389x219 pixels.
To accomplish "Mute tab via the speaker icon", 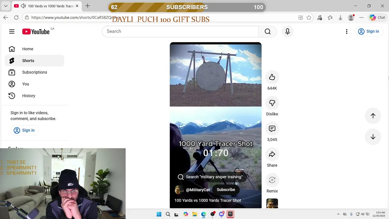I will tap(23, 6).
